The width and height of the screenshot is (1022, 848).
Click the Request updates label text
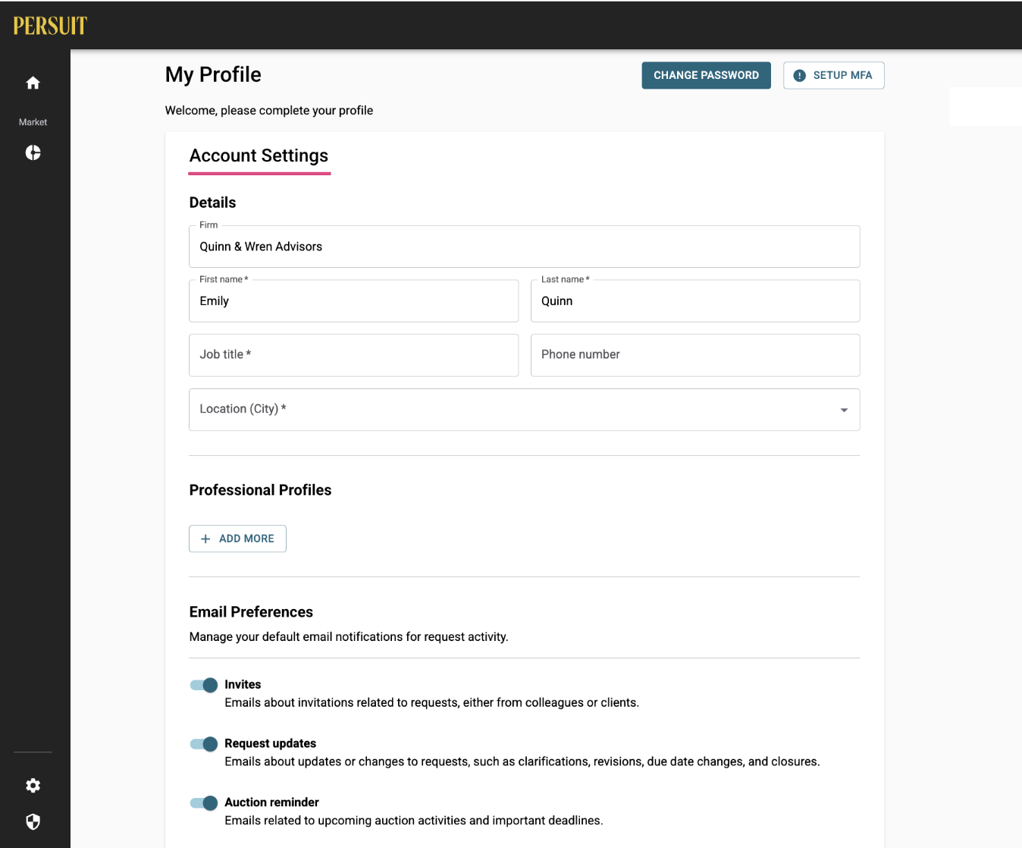point(270,744)
